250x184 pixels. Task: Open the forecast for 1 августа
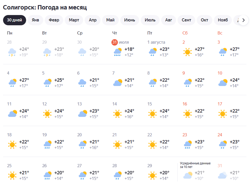pos(156,42)
